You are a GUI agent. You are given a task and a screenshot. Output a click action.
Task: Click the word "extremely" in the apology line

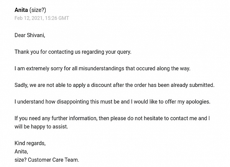(x=38, y=69)
